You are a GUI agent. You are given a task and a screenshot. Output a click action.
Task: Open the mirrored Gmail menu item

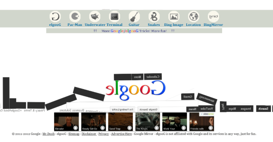(x=188, y=97)
